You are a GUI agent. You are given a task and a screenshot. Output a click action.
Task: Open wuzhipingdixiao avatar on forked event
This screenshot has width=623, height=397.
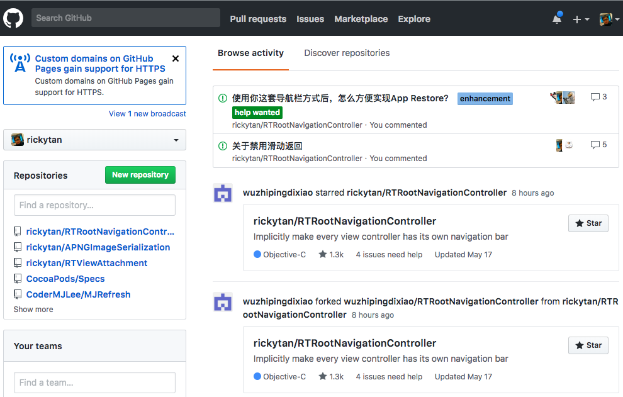tap(223, 302)
